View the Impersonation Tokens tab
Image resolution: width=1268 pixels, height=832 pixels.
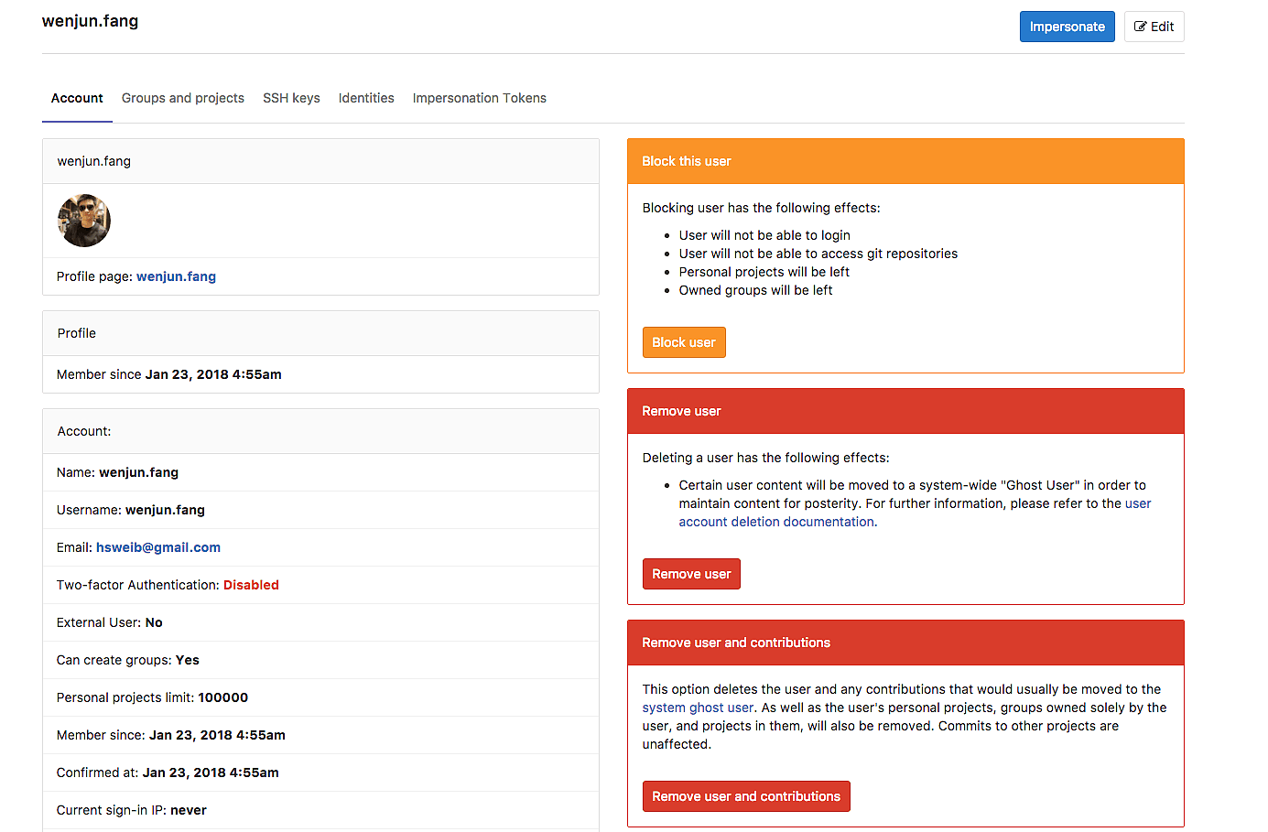point(479,98)
